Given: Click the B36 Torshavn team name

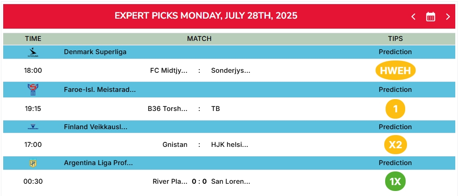Looking at the screenshot, I should pyautogui.click(x=168, y=109).
